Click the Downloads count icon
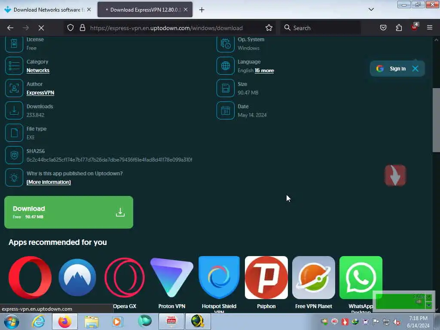 pyautogui.click(x=14, y=110)
